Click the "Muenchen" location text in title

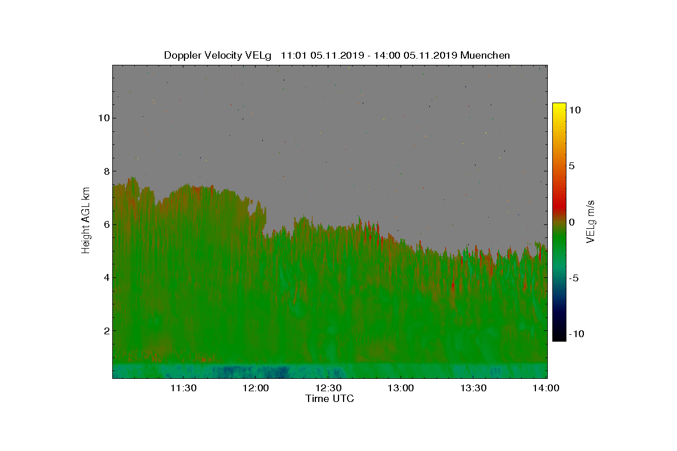485,55
